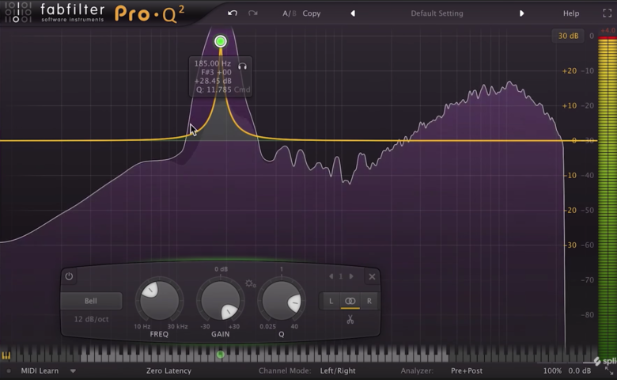
Task: Click the green band marker on piano
Action: (x=221, y=355)
